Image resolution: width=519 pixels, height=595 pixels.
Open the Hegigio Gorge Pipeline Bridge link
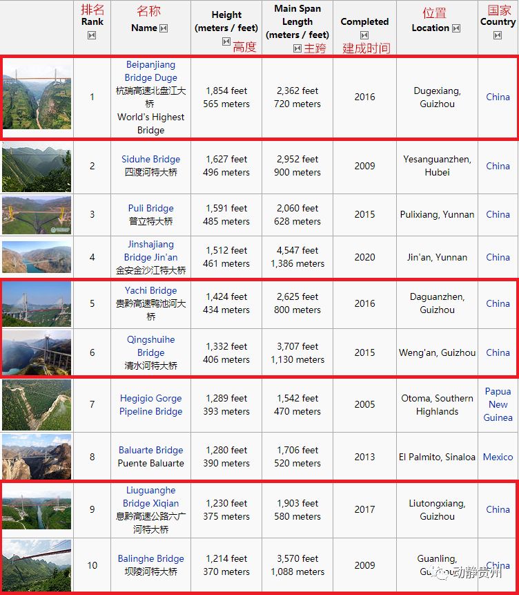150,405
